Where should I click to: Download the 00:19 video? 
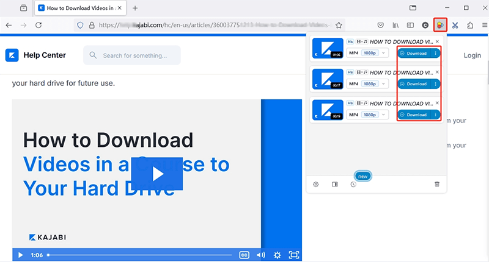(414, 115)
